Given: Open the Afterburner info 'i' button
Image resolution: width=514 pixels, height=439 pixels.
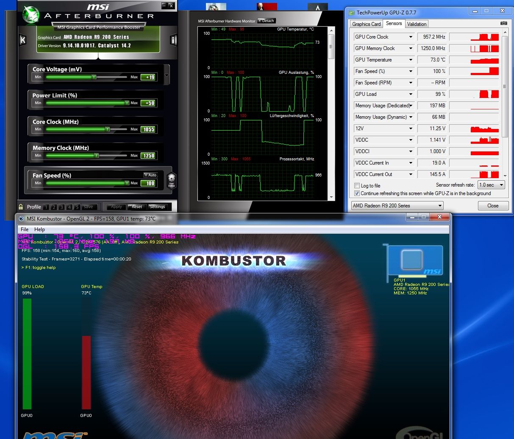Looking at the screenshot, I should tap(173, 40).
